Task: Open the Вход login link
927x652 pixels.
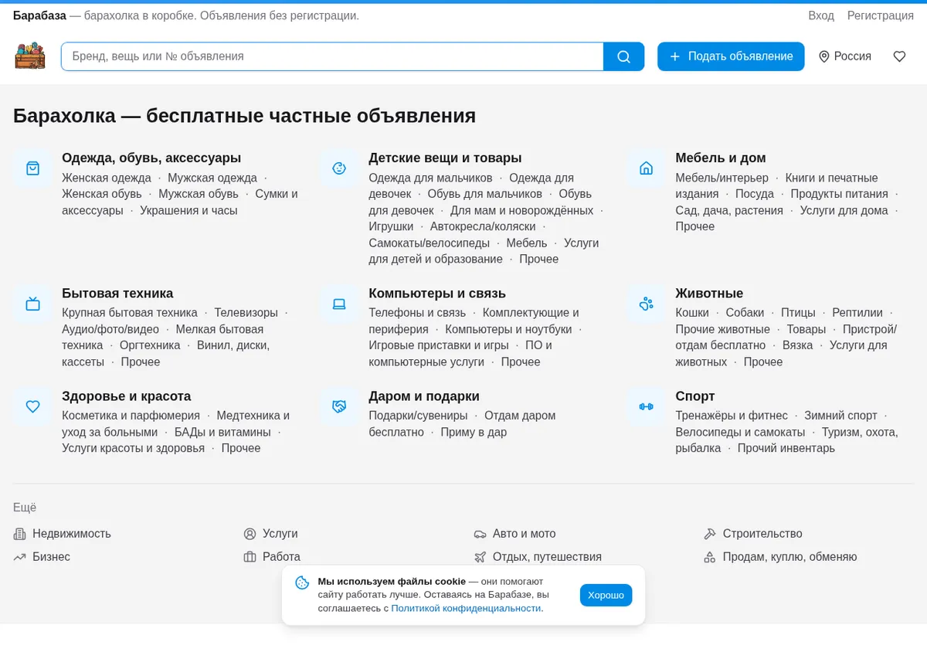Action: point(821,15)
